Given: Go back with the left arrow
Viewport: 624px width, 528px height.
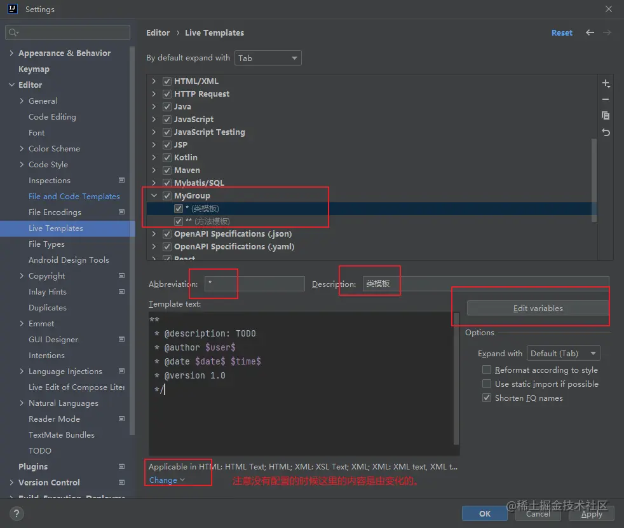Looking at the screenshot, I should [x=590, y=32].
